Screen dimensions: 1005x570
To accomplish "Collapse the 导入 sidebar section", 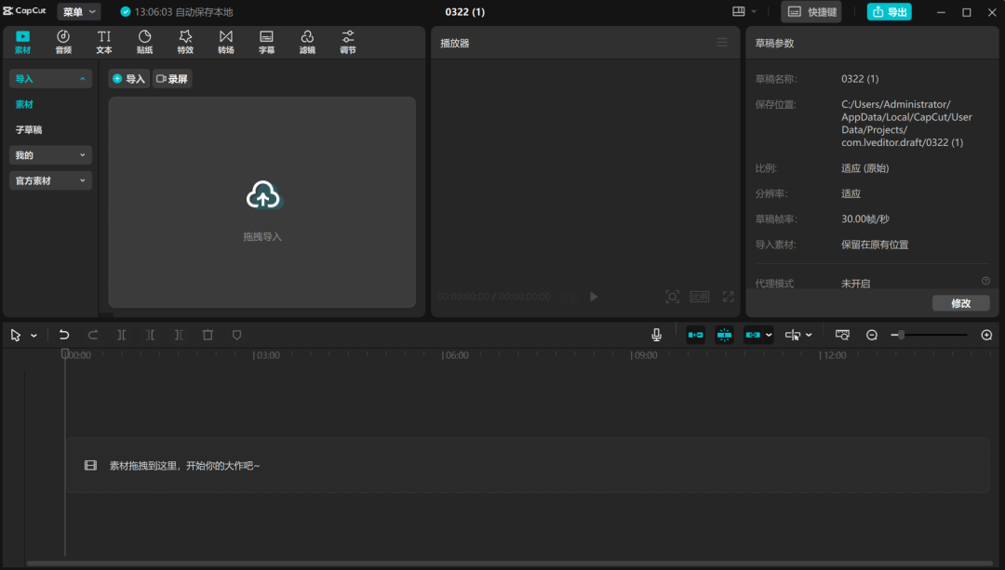I will point(50,79).
